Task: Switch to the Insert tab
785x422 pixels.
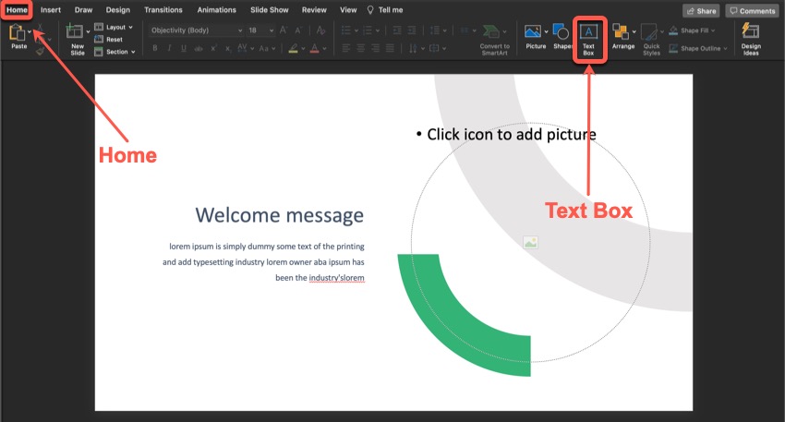Action: pyautogui.click(x=50, y=9)
